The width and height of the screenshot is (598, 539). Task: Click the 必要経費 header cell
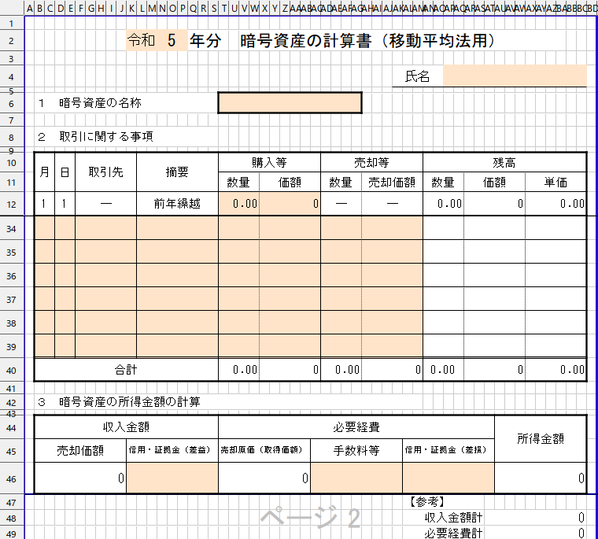356,426
